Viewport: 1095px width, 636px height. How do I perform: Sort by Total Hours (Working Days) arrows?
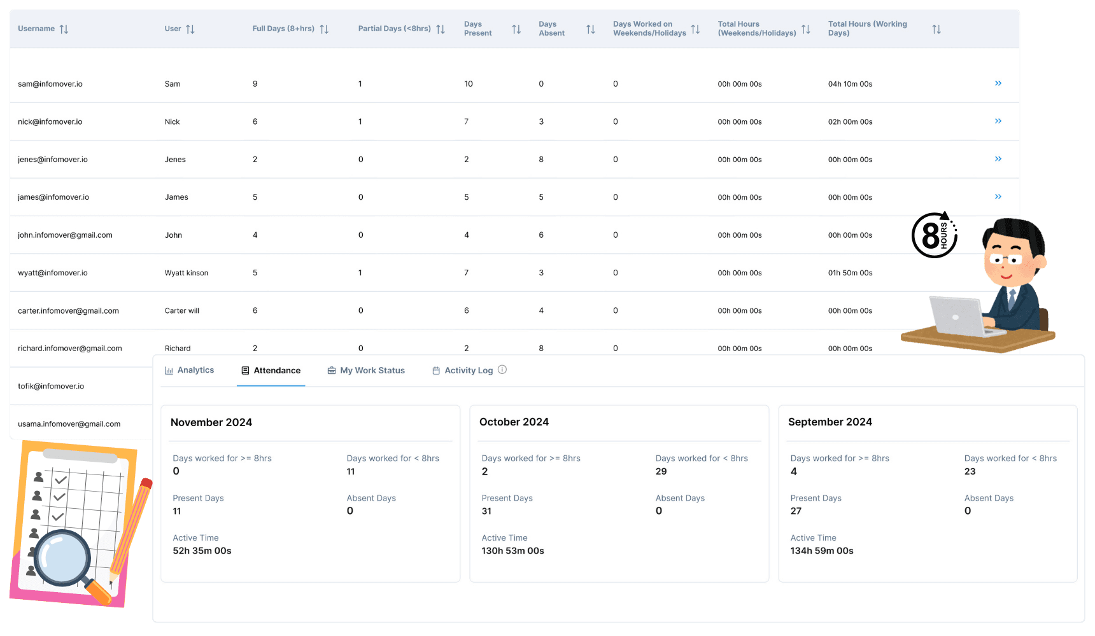tap(936, 29)
